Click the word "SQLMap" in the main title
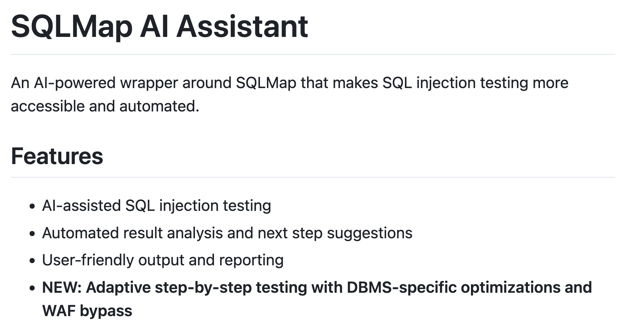636x326 pixels. (x=72, y=26)
